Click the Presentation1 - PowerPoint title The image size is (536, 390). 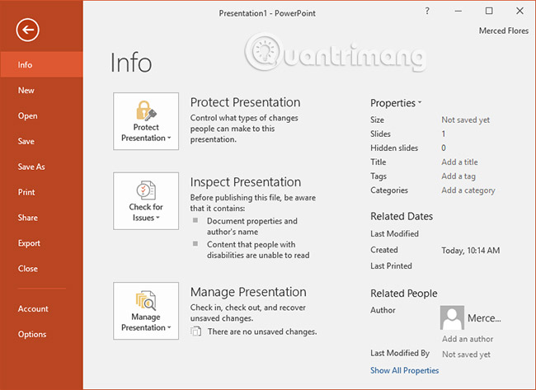point(267,13)
